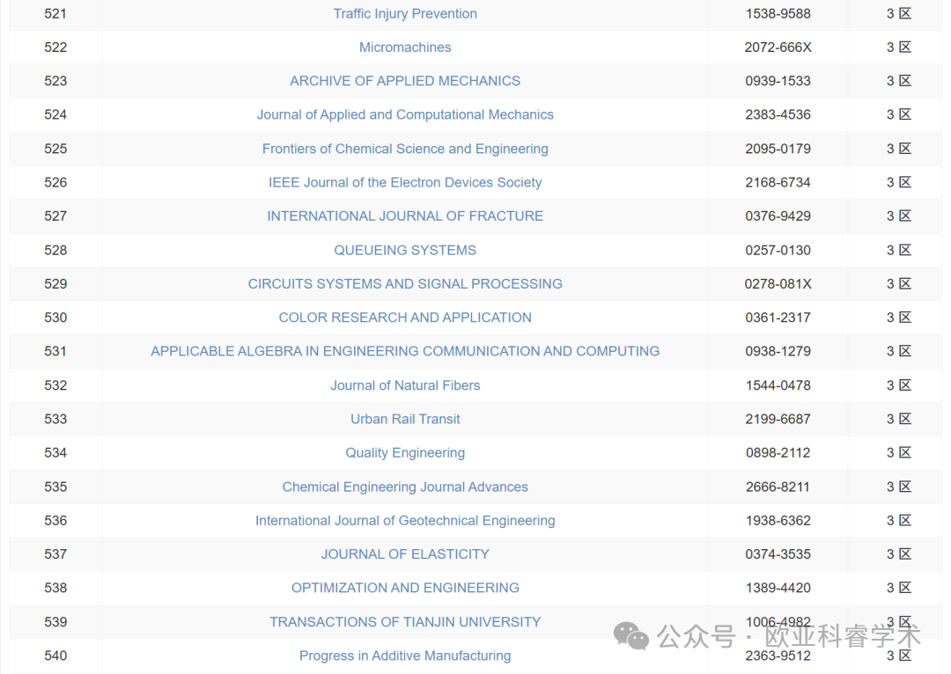The width and height of the screenshot is (951, 674).
Task: Open the Journal of Natural Fibers link
Action: click(405, 385)
